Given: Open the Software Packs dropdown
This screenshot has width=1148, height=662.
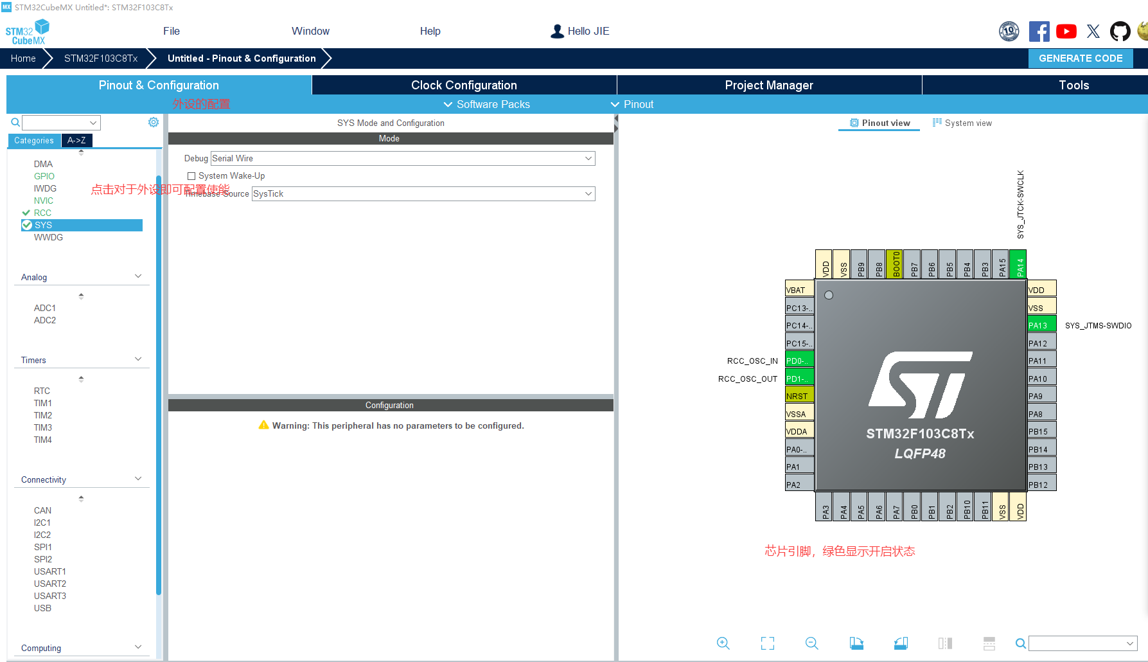Looking at the screenshot, I should (x=487, y=104).
